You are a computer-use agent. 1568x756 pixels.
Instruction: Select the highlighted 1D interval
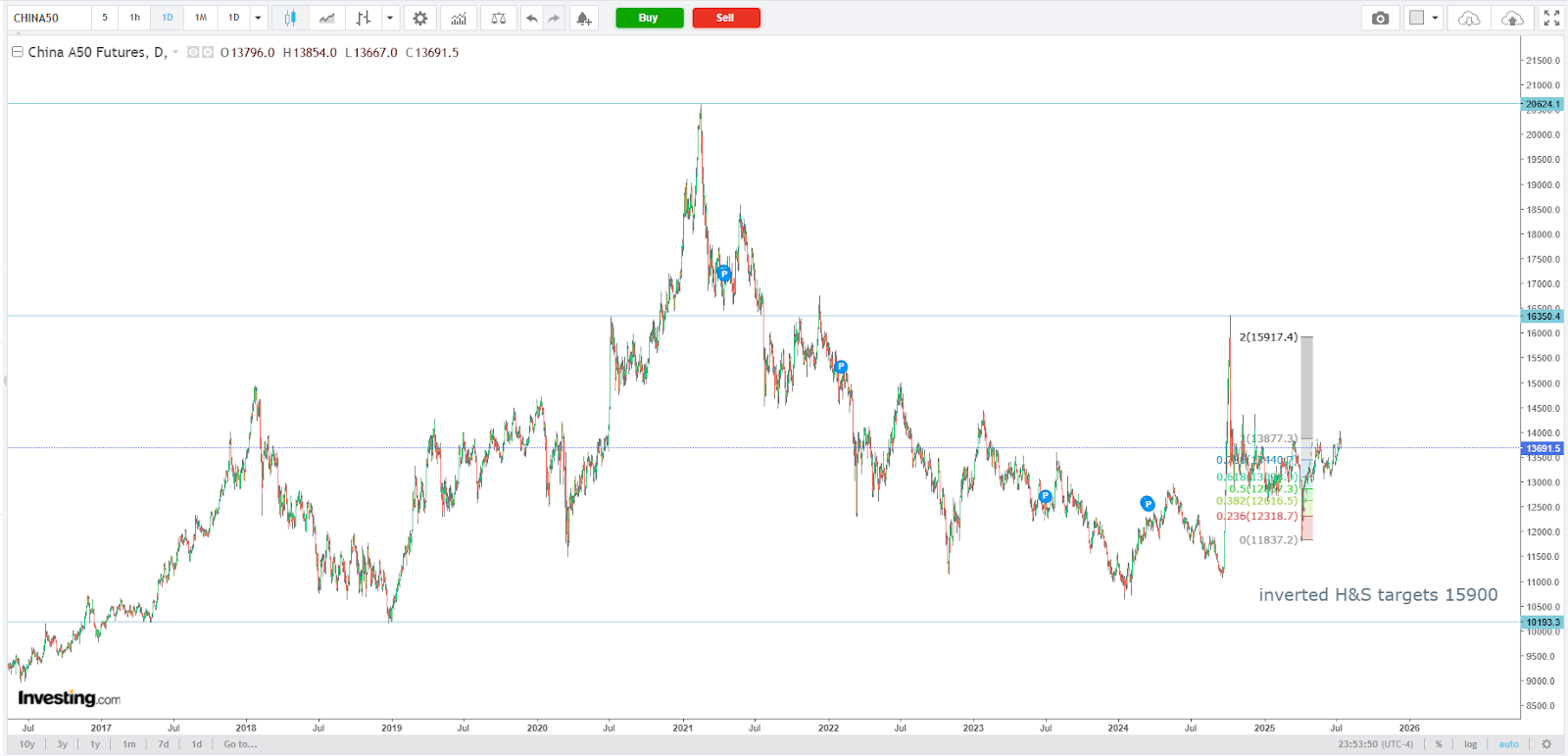coord(168,18)
